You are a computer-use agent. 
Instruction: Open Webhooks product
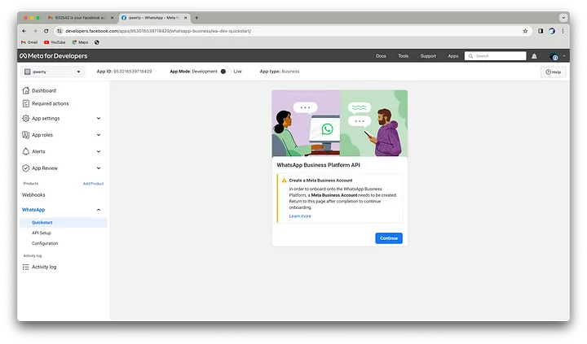click(33, 195)
